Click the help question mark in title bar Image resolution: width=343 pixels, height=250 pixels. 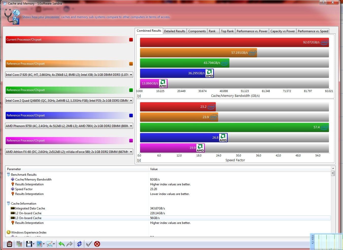click(323, 2)
